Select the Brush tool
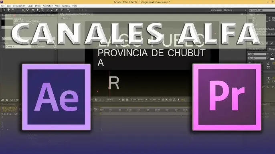This screenshot has height=154, width=275. click(x=48, y=10)
